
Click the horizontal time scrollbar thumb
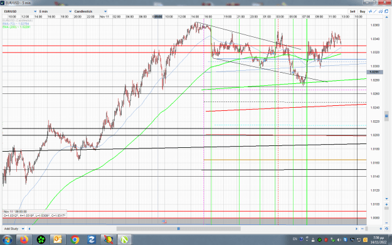click(179, 229)
